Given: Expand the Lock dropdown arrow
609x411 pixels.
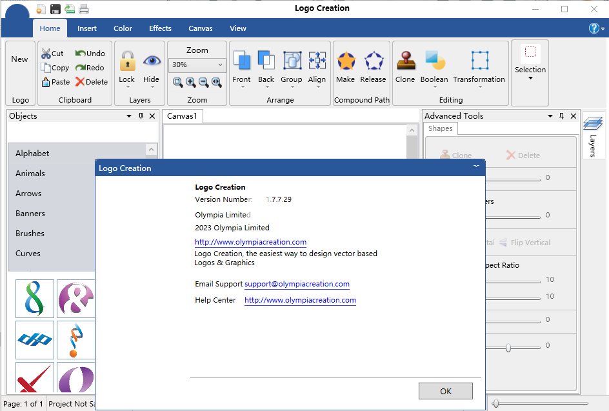Looking at the screenshot, I should coord(127,87).
